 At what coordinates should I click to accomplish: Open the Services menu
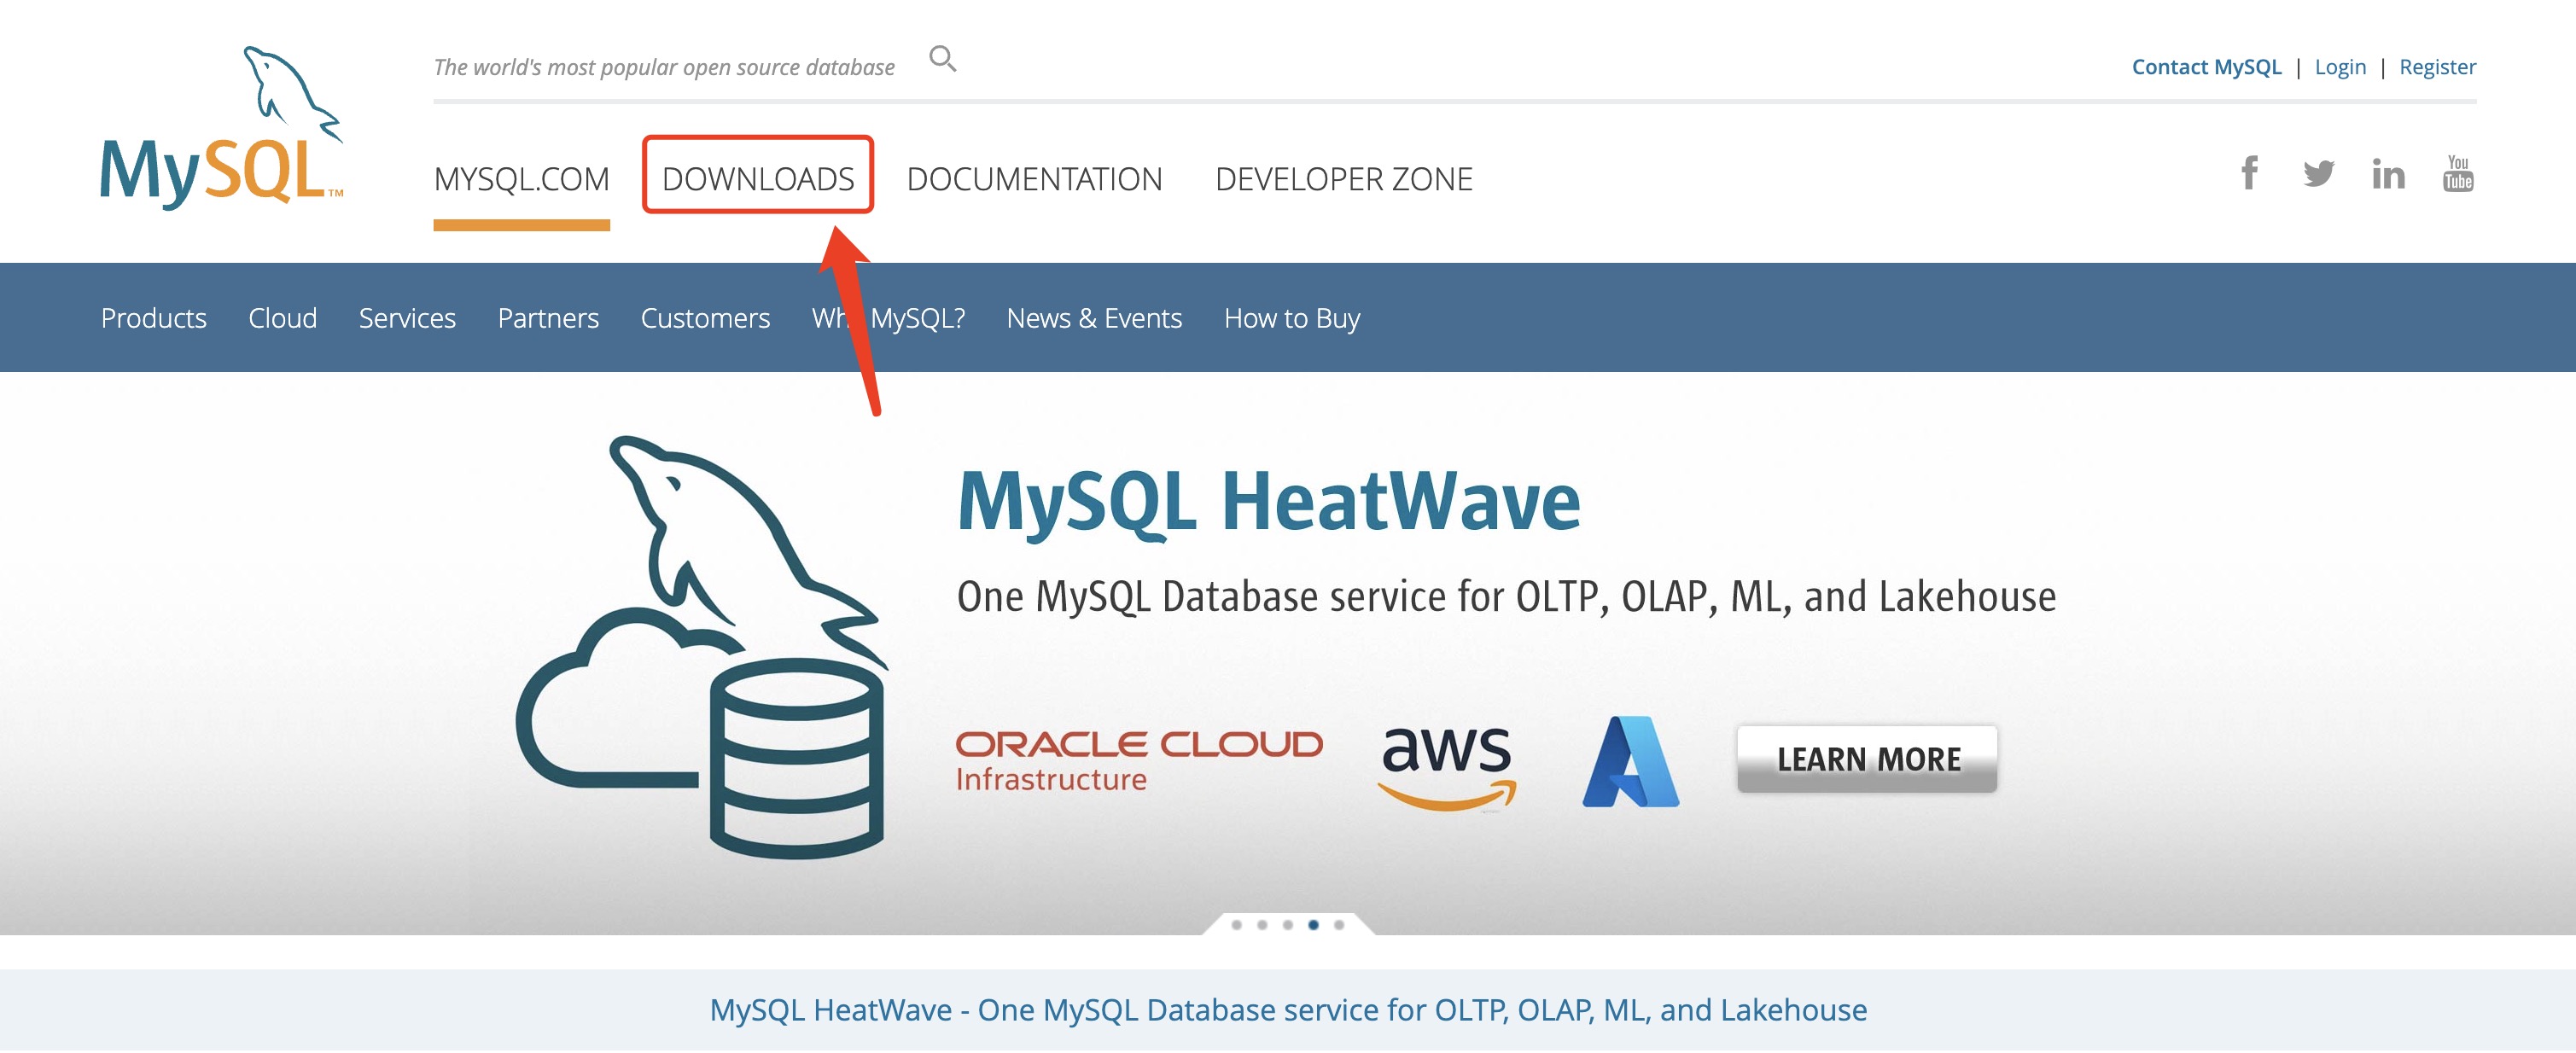(407, 318)
